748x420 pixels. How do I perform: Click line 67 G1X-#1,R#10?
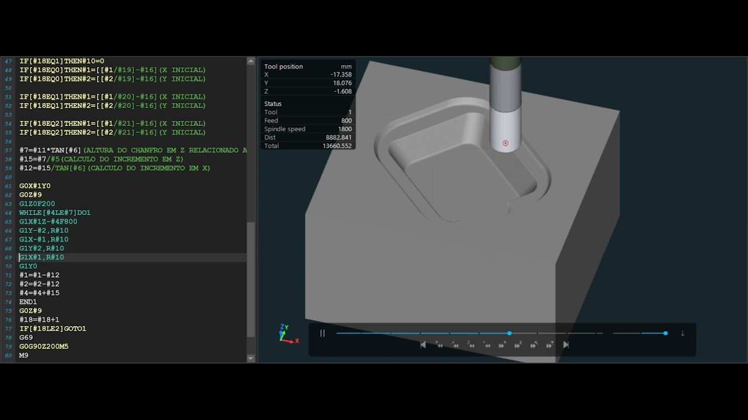tap(44, 240)
